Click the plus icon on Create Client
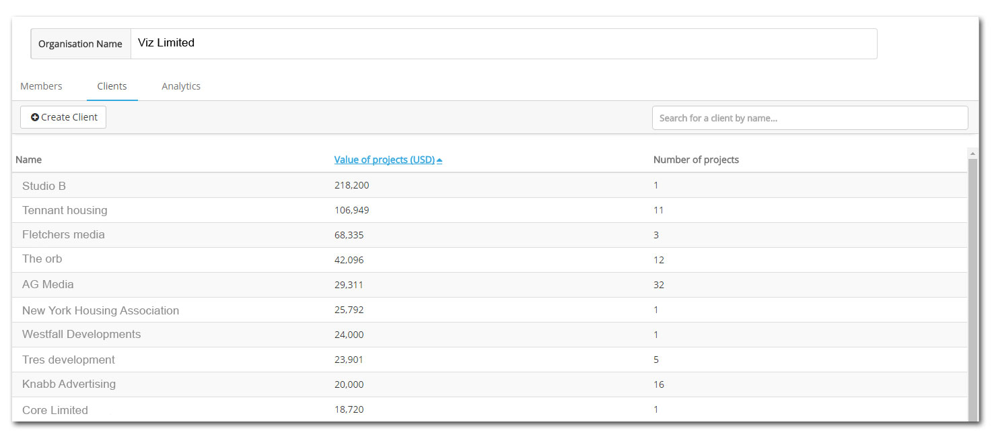Image resolution: width=992 pixels, height=439 pixels. [35, 117]
